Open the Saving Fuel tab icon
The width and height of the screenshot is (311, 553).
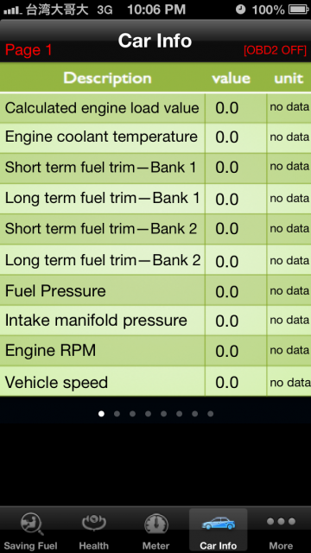click(31, 524)
